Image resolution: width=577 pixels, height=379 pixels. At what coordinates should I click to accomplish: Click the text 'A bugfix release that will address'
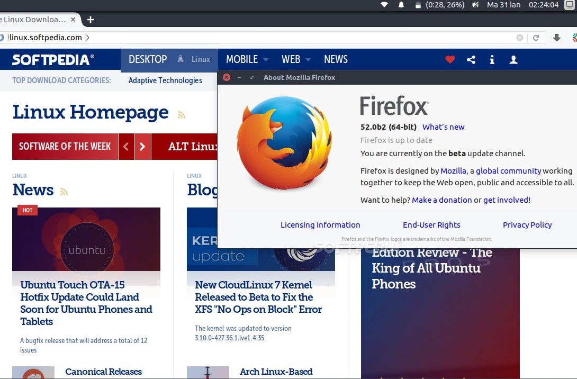tap(84, 345)
